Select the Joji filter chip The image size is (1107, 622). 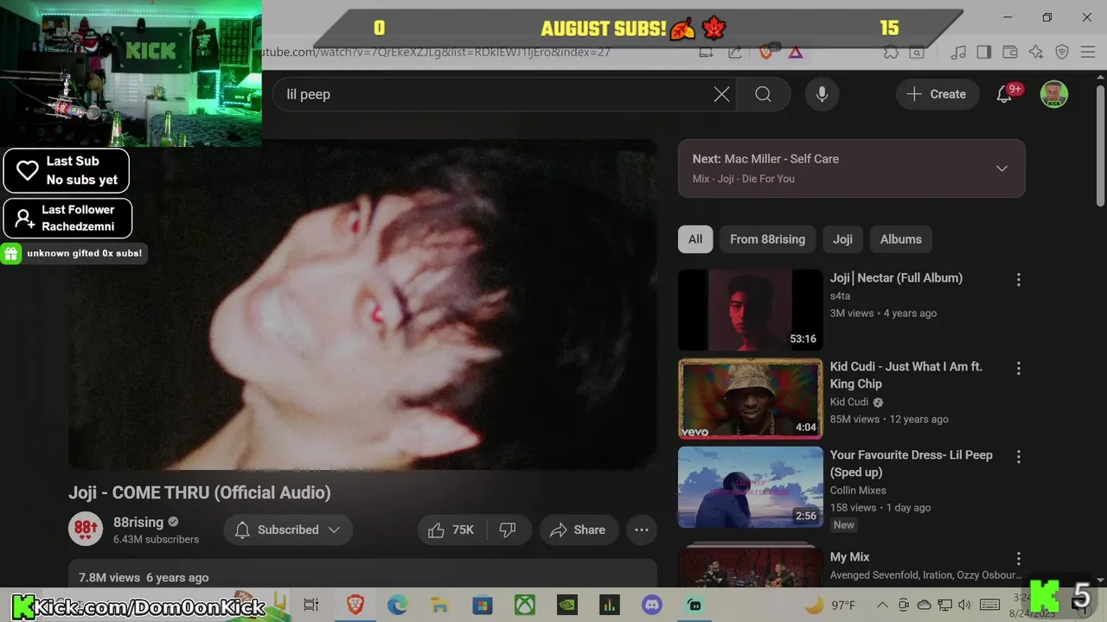(842, 239)
